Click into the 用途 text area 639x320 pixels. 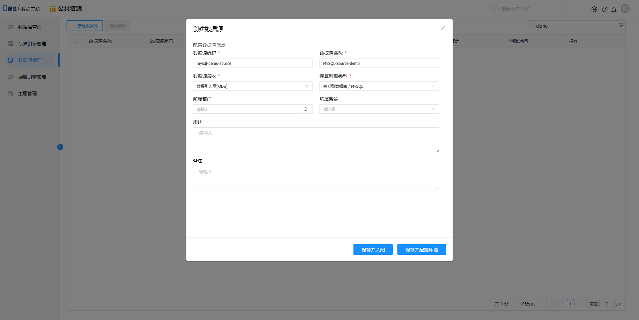pos(316,140)
